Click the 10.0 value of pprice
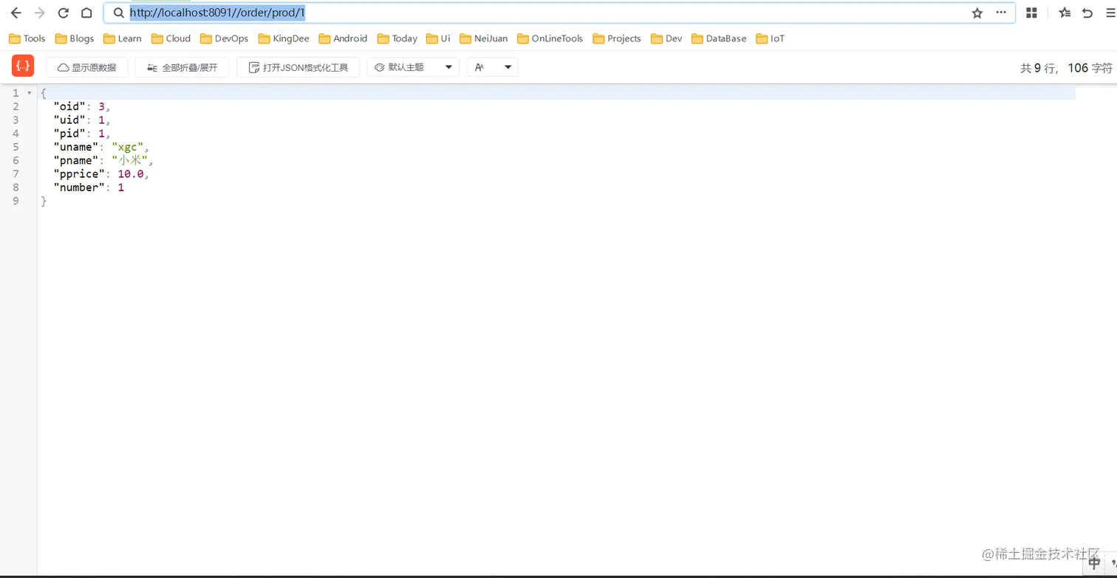This screenshot has height=578, width=1117. pyautogui.click(x=131, y=174)
